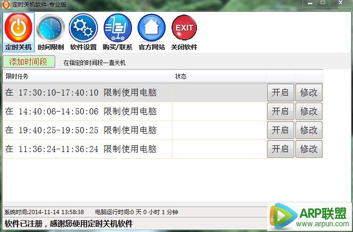Select row 在 11:36:24-11:36:24 限制使用电脑
353x232 pixels.
[x=163, y=149]
